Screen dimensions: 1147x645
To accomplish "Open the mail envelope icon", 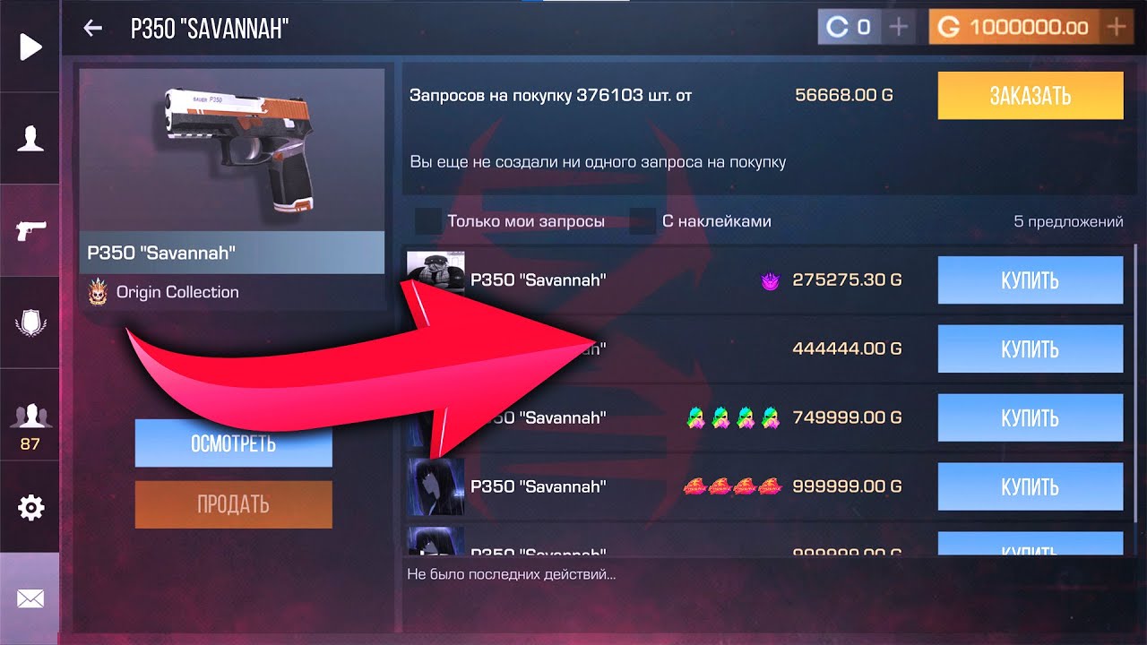I will coord(30,598).
